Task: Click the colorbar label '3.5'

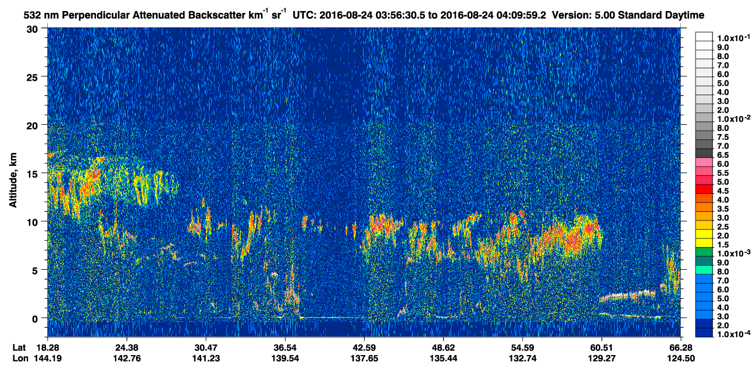Action: point(723,208)
